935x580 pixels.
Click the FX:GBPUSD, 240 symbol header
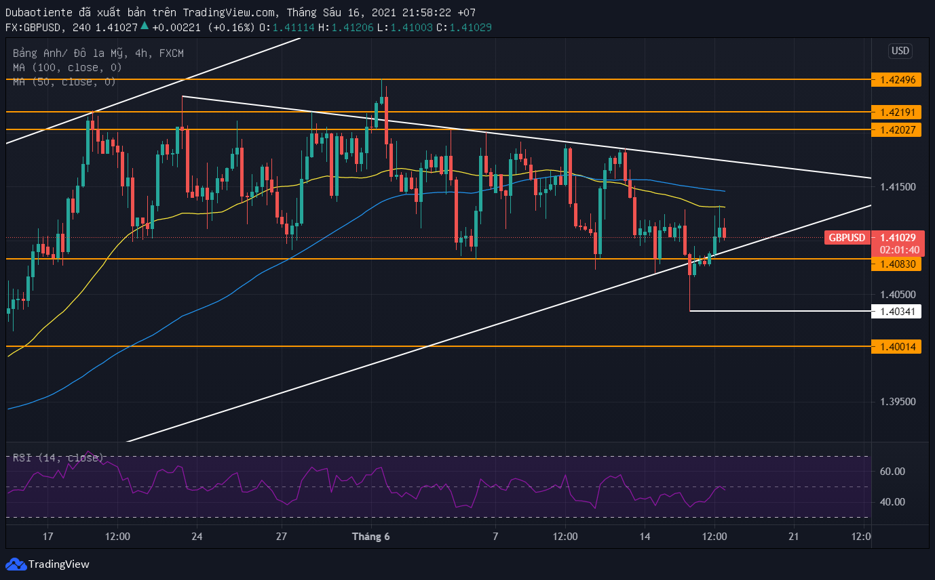pos(48,27)
